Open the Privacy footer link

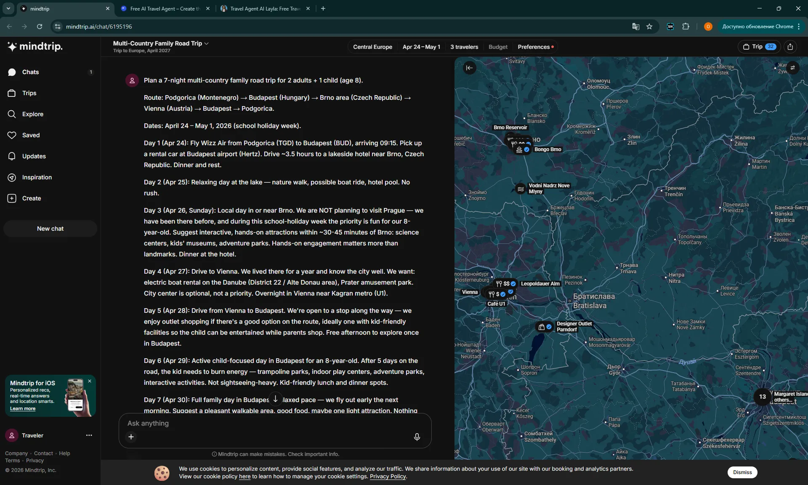(35, 461)
